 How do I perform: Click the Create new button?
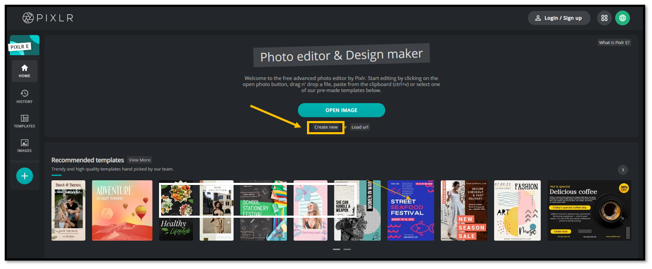click(326, 127)
